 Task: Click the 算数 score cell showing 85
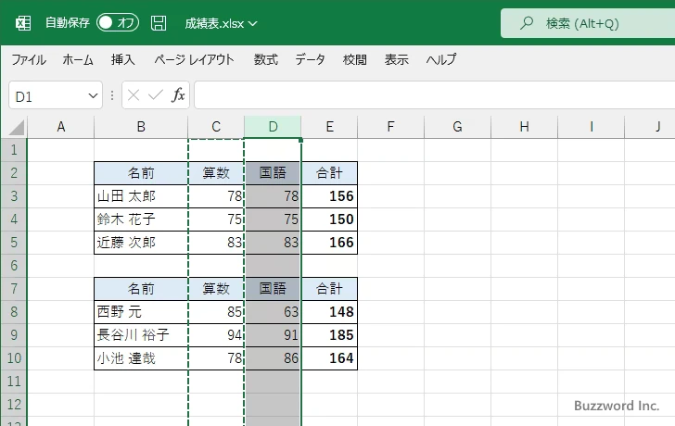[216, 312]
